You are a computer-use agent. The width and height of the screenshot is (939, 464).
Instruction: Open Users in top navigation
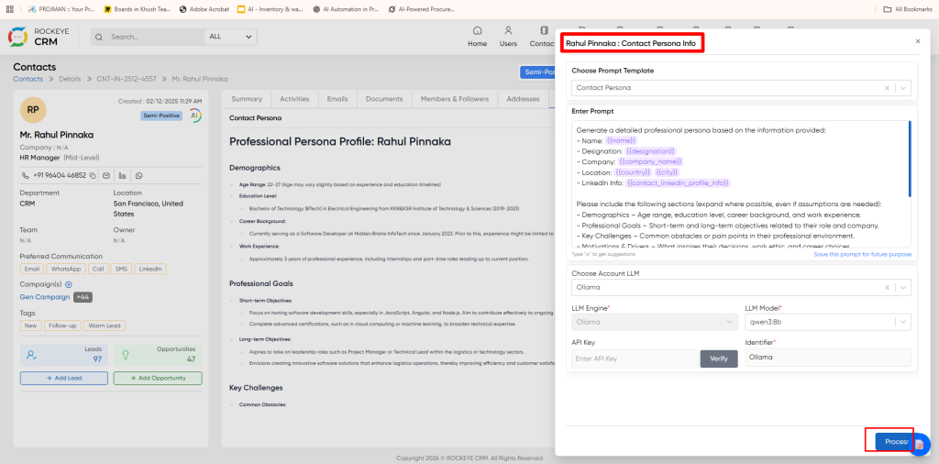(x=508, y=37)
